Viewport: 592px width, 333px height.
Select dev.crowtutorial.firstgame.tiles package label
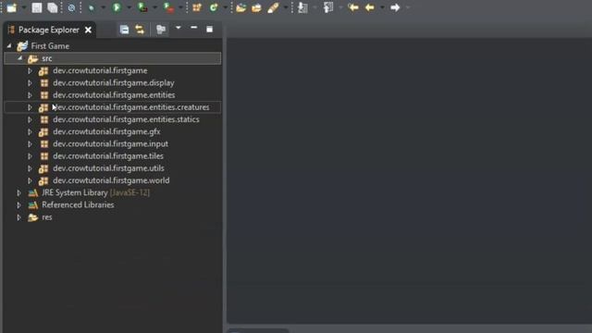pyautogui.click(x=108, y=156)
